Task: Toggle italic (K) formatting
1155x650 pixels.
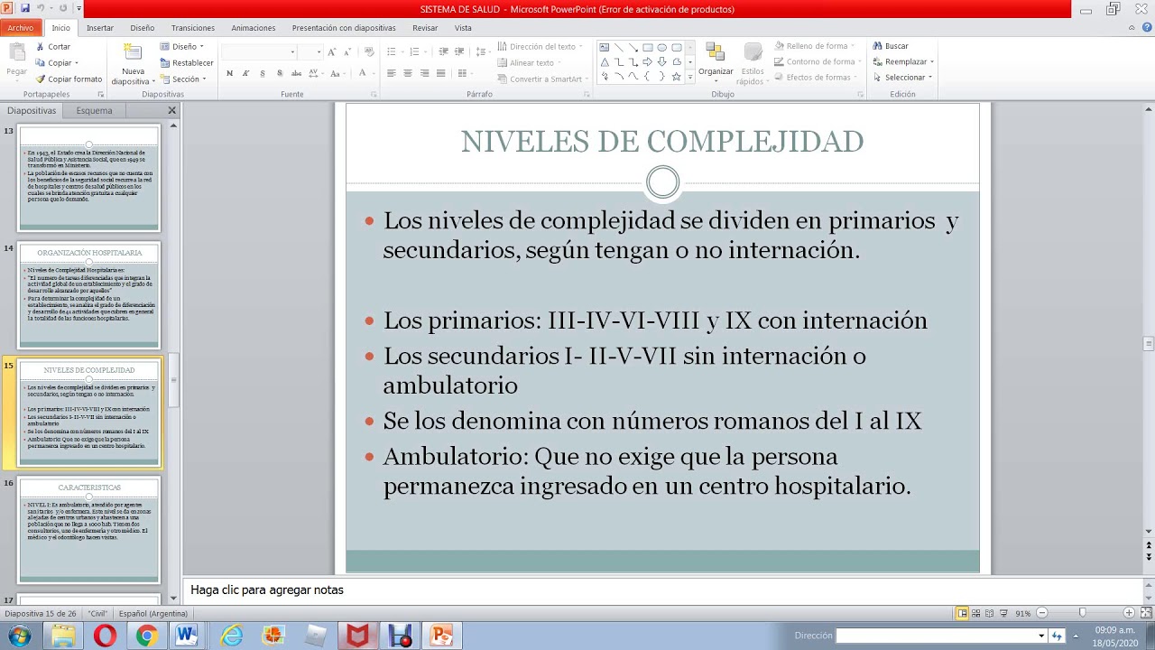Action: click(x=245, y=73)
